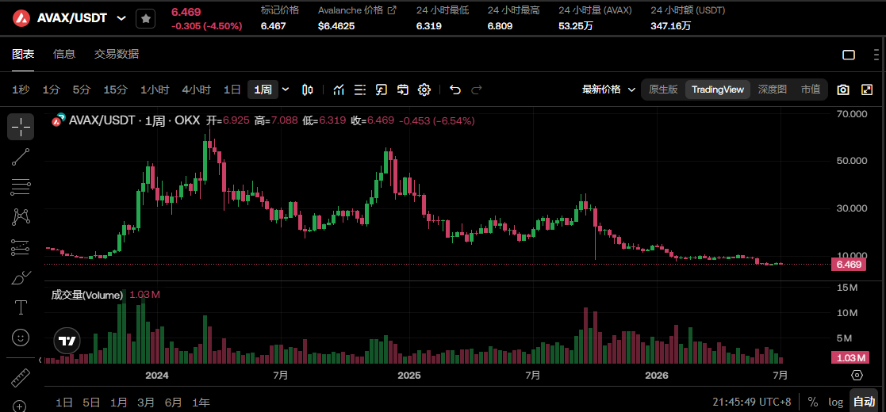Redo the last chart action

(477, 90)
